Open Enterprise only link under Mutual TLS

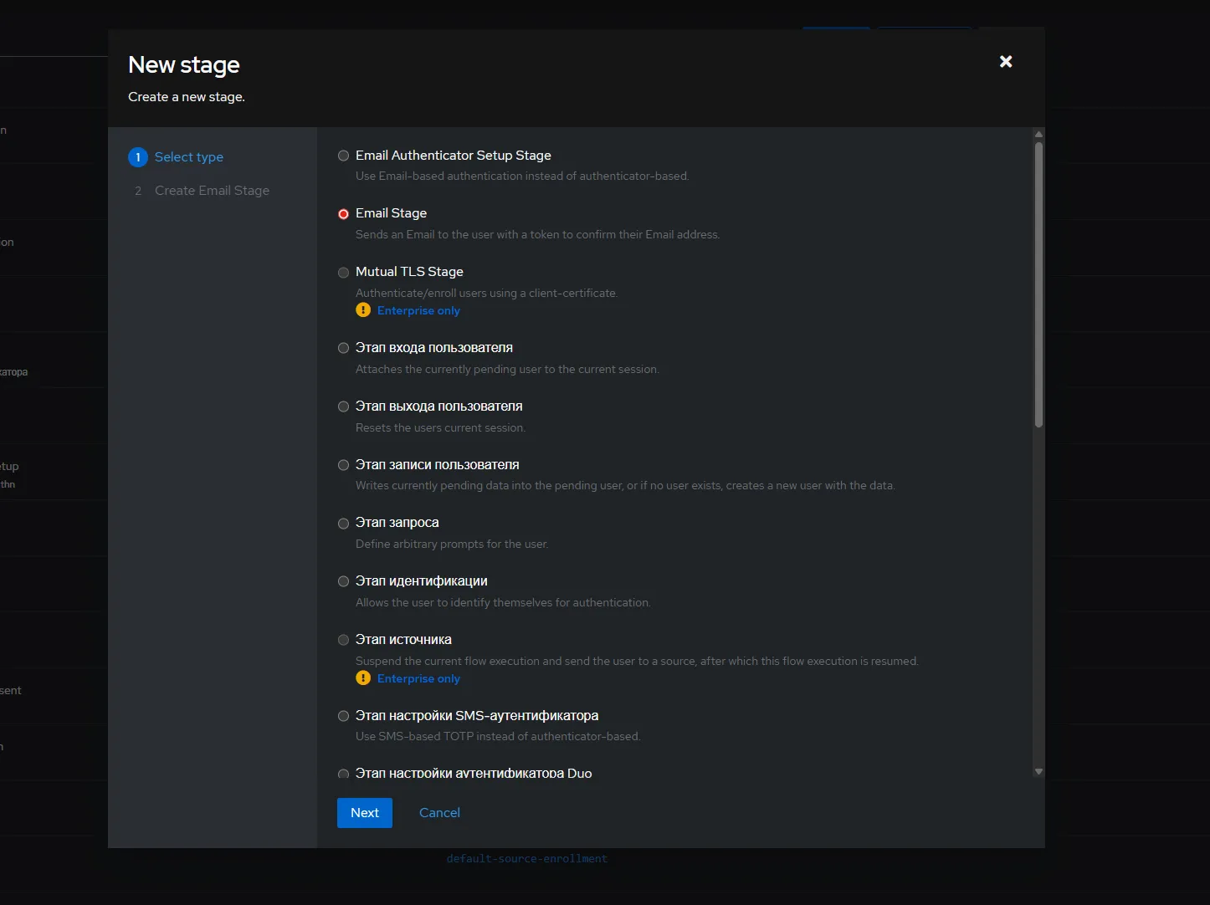pos(418,311)
